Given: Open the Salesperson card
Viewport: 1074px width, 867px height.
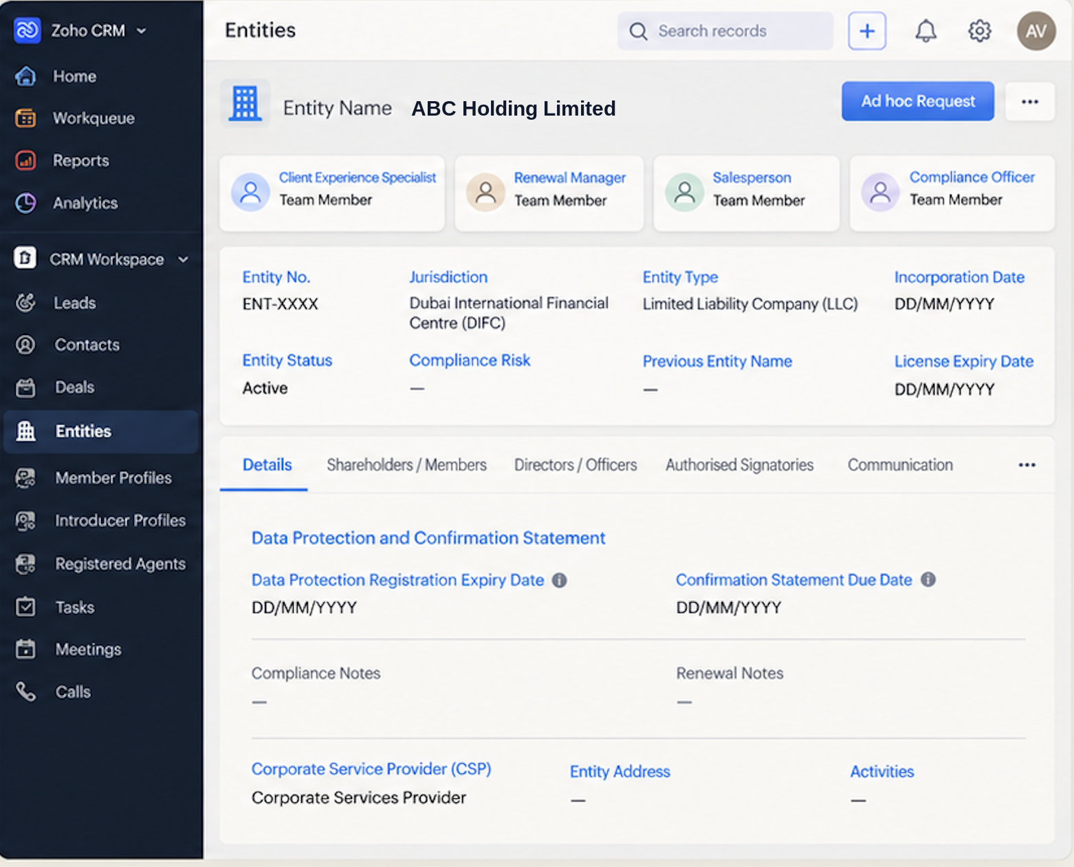Looking at the screenshot, I should [746, 193].
